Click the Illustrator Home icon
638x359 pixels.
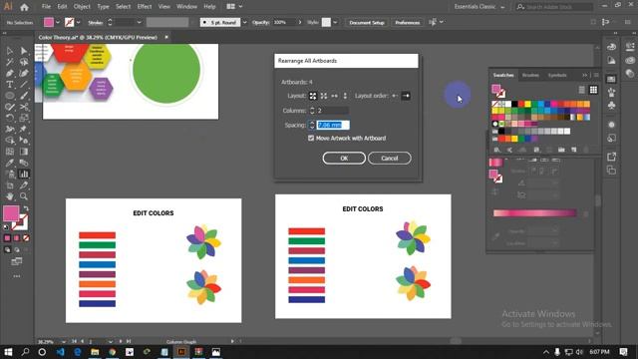point(24,7)
